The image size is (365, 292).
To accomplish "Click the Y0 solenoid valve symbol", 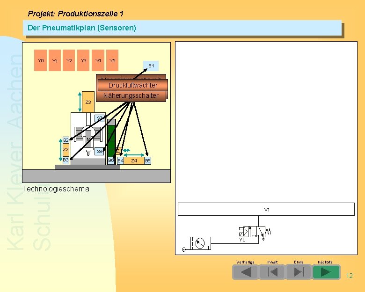I will click(255, 232).
